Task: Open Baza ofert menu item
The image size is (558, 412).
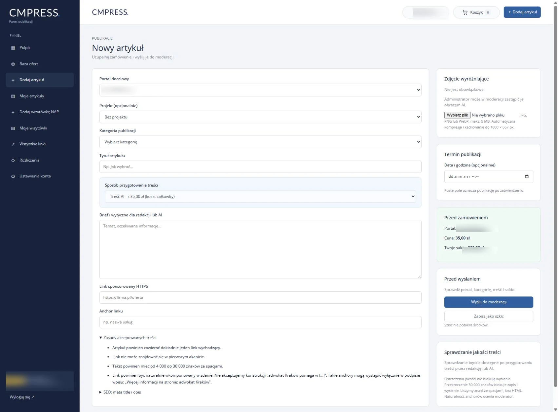Action: point(40,64)
